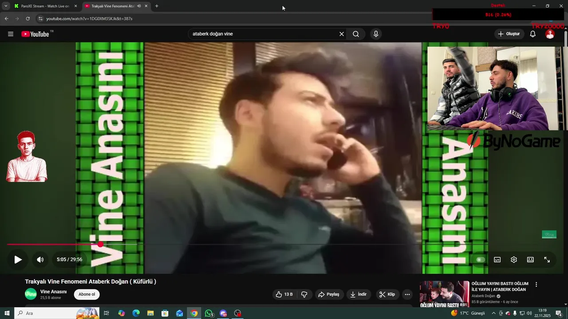Launch Copilot from the taskbar
568x319 pixels.
[122, 313]
